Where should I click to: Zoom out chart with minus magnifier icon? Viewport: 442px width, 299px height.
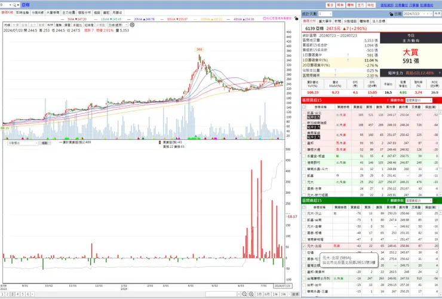(x=244, y=294)
